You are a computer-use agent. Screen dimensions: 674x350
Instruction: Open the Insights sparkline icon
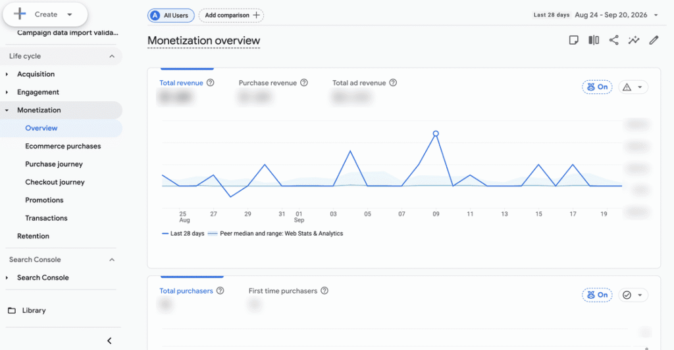(634, 40)
